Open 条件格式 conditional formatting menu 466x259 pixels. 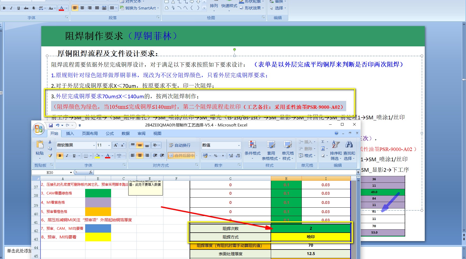pos(253,150)
